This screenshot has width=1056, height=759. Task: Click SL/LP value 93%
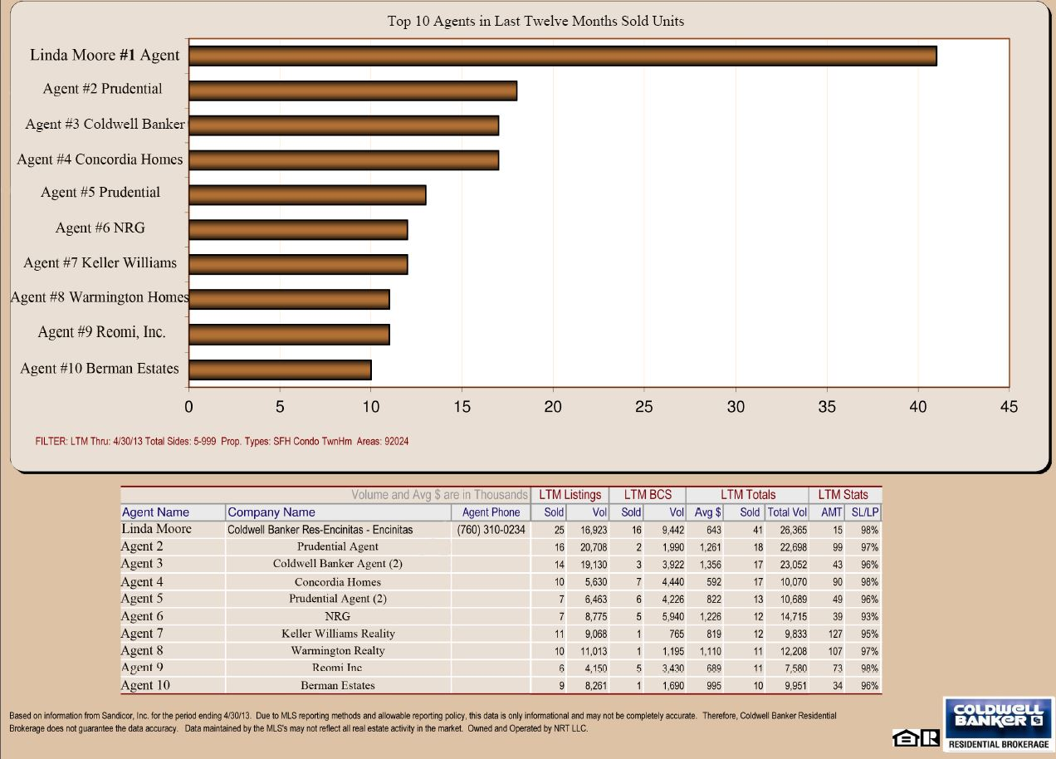(x=869, y=616)
